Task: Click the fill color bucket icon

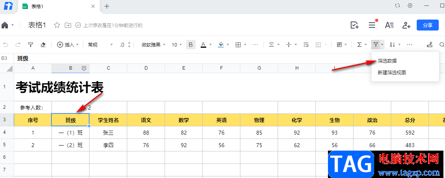Action: (x=221, y=45)
